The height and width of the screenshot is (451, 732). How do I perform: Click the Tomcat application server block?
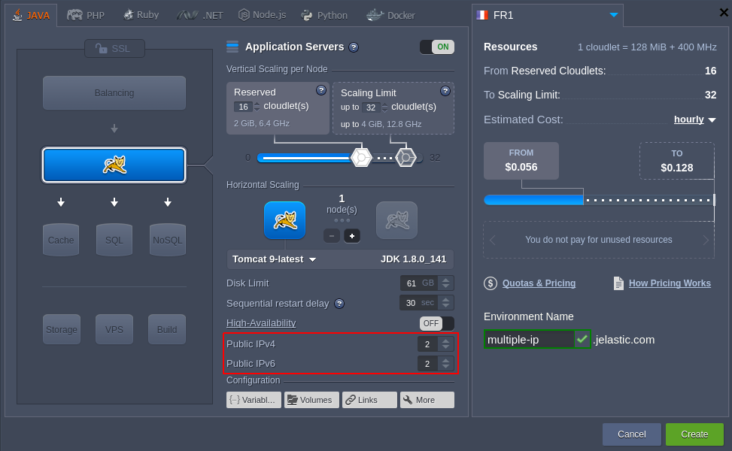click(x=114, y=165)
